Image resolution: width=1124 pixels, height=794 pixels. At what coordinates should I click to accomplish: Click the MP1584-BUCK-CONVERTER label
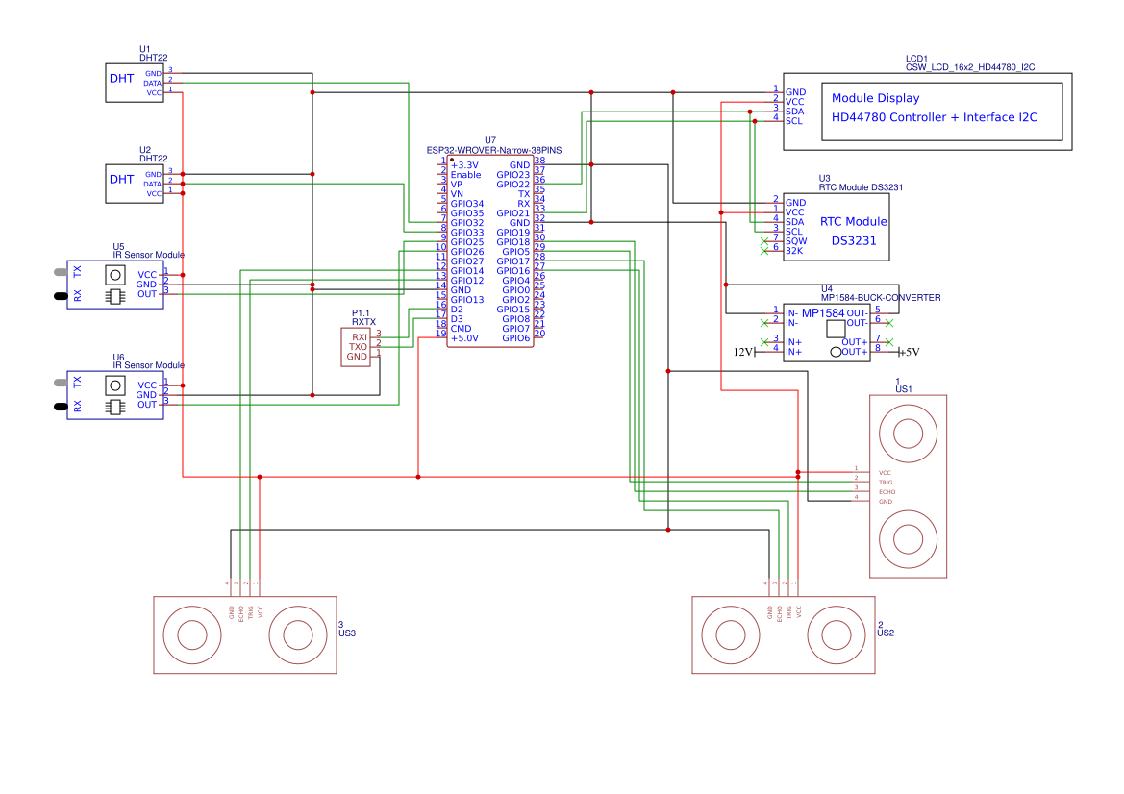pyautogui.click(x=881, y=297)
